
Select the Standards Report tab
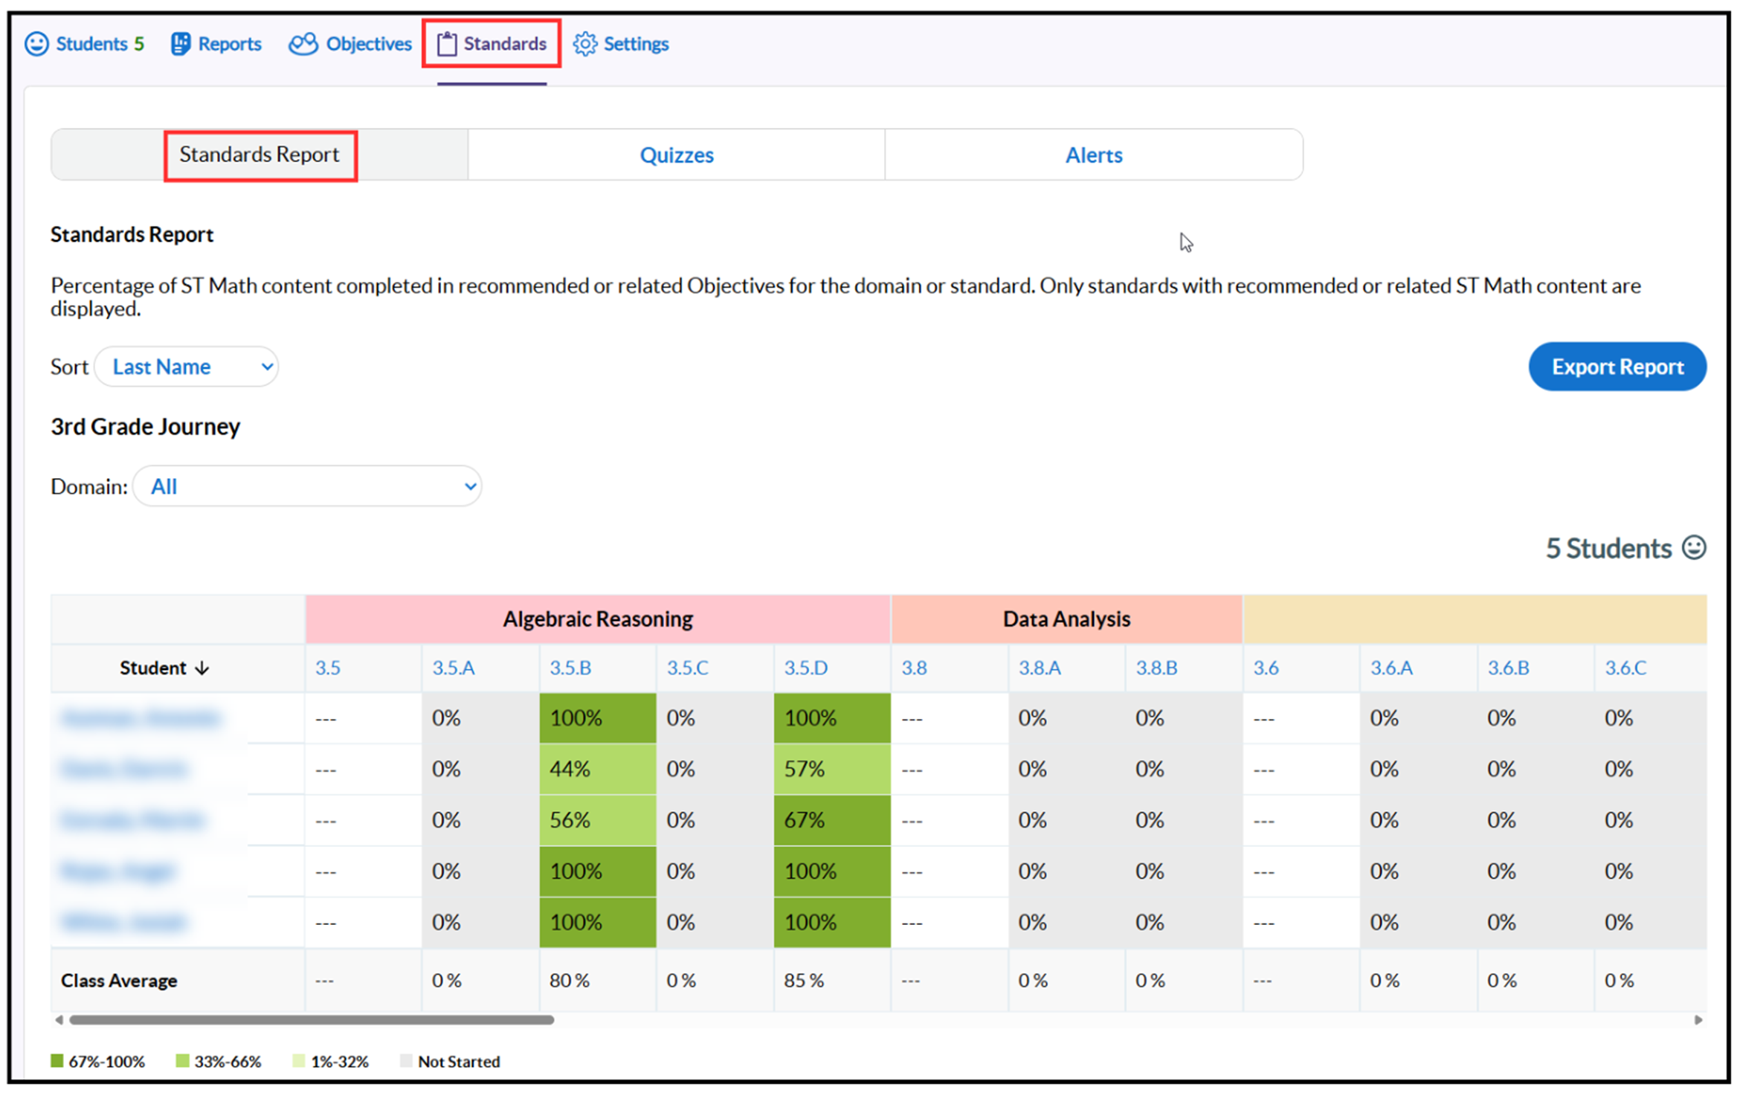click(x=260, y=155)
